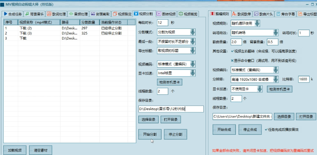Click the 清空素材 button
The width and height of the screenshot is (317, 155).
point(41,150)
